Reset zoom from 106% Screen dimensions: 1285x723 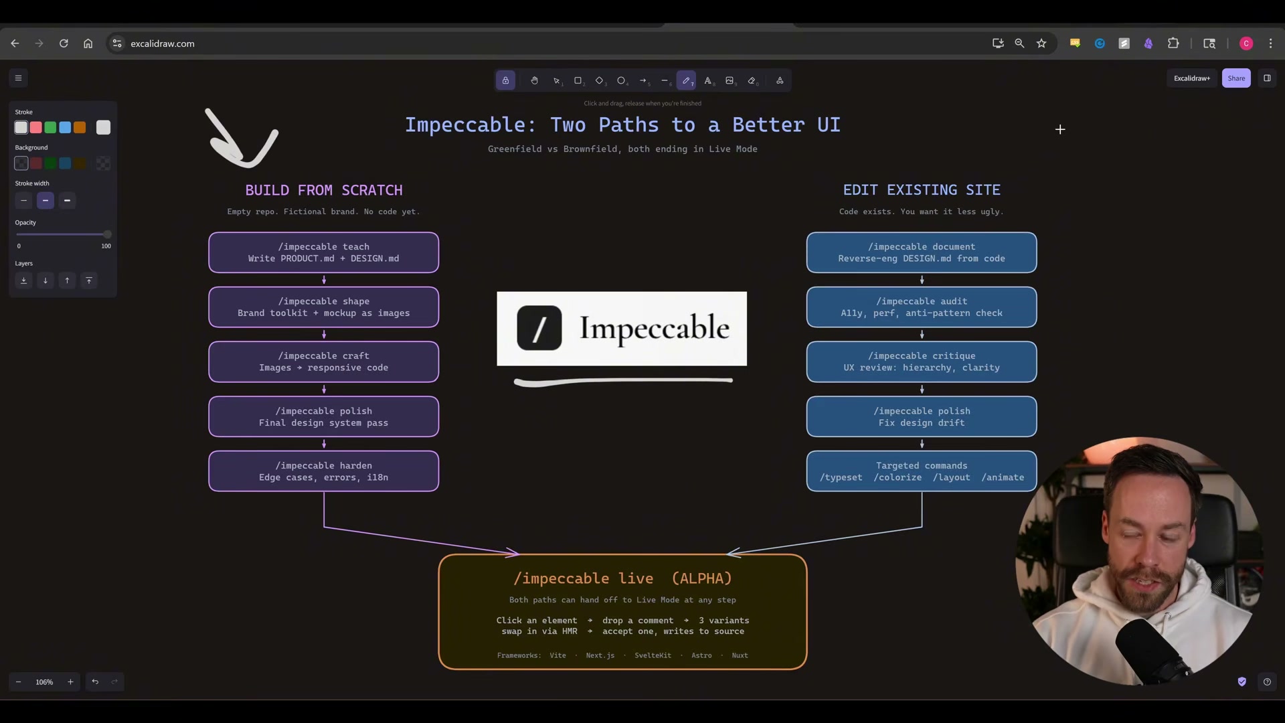coord(44,681)
